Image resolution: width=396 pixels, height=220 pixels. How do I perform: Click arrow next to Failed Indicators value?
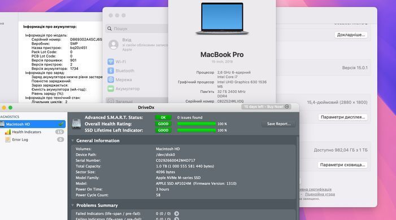click(176, 214)
